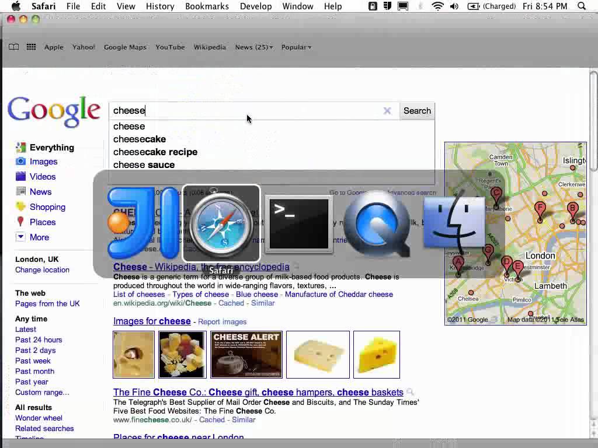The height and width of the screenshot is (448, 598).
Task: Open the History menu
Action: [160, 6]
